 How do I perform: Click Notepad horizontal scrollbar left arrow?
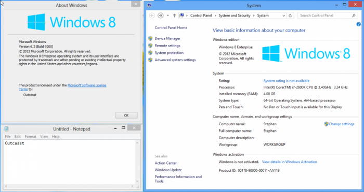pyautogui.click(x=6, y=186)
